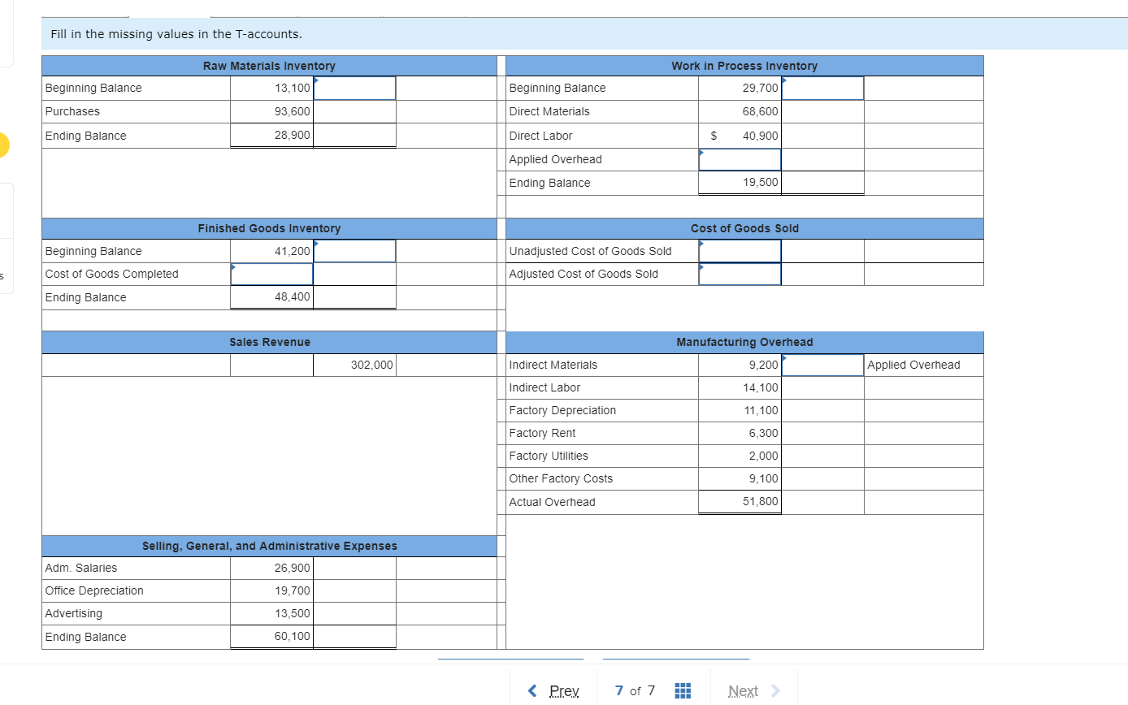Select the Manufacturing Overhead Applied Overhead credit field
The image size is (1128, 705).
[x=822, y=365]
